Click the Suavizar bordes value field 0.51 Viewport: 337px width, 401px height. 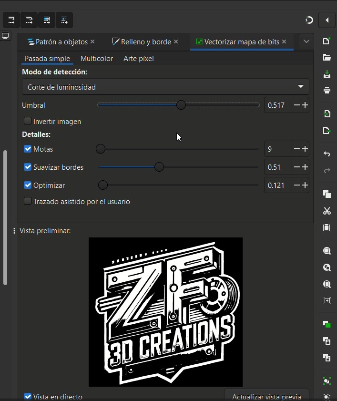tap(278, 167)
